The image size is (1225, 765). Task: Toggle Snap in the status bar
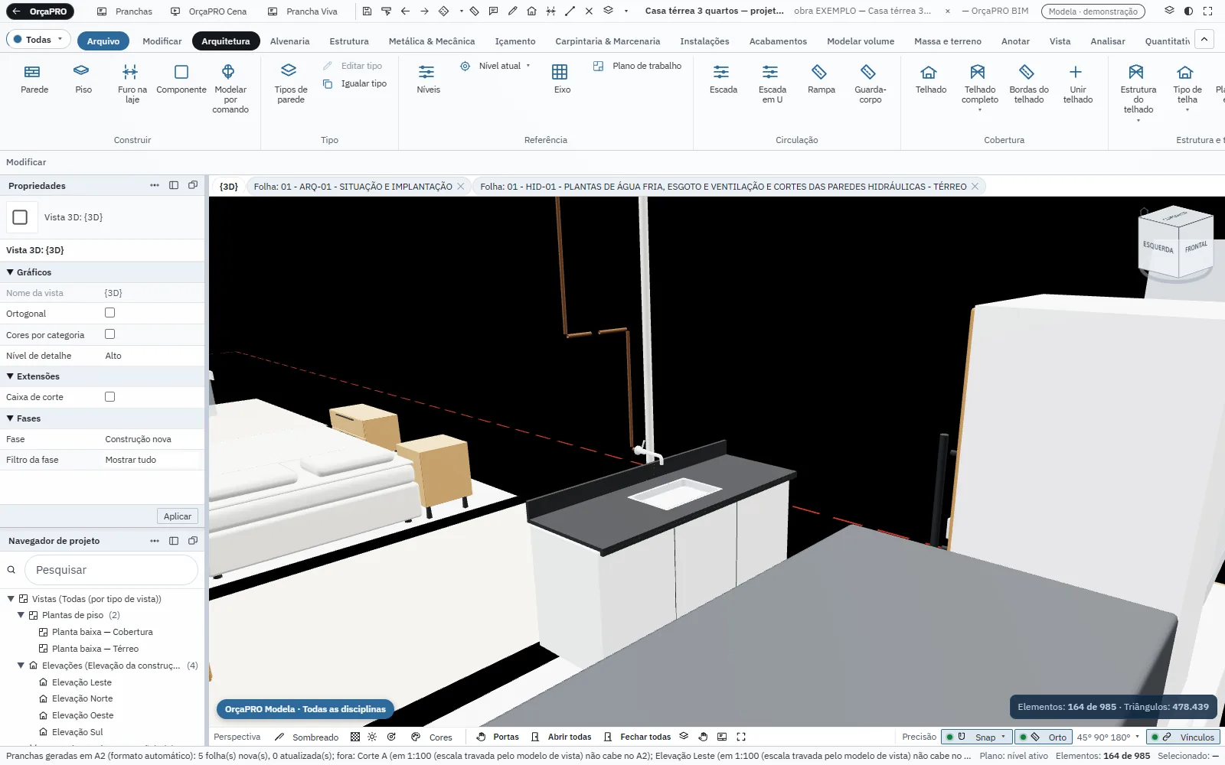[x=976, y=737]
